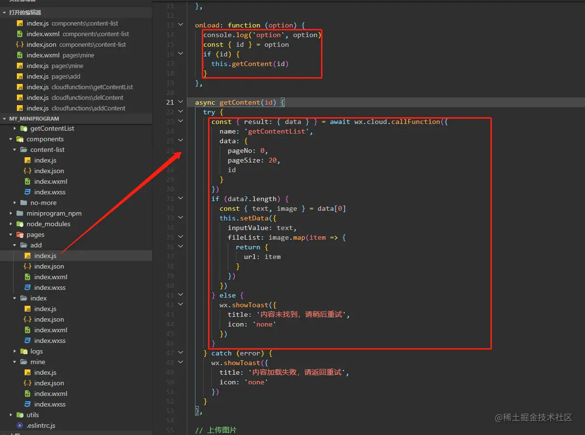Collapse the content-list folder chevron

coord(15,150)
